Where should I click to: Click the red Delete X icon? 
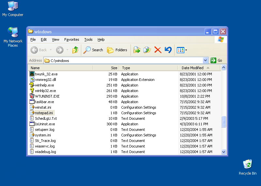(x=158, y=50)
